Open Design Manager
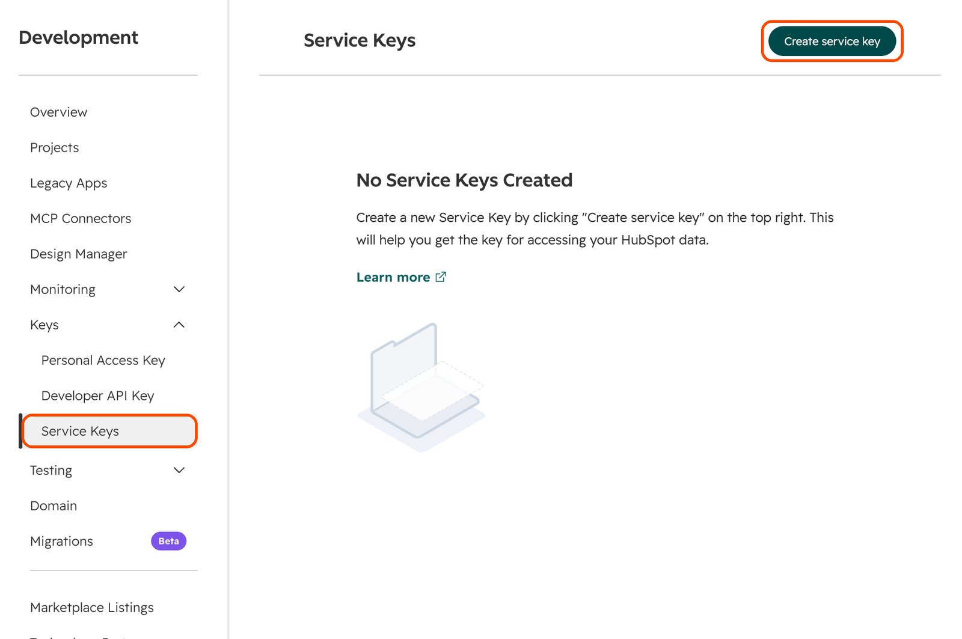962x639 pixels. point(79,254)
